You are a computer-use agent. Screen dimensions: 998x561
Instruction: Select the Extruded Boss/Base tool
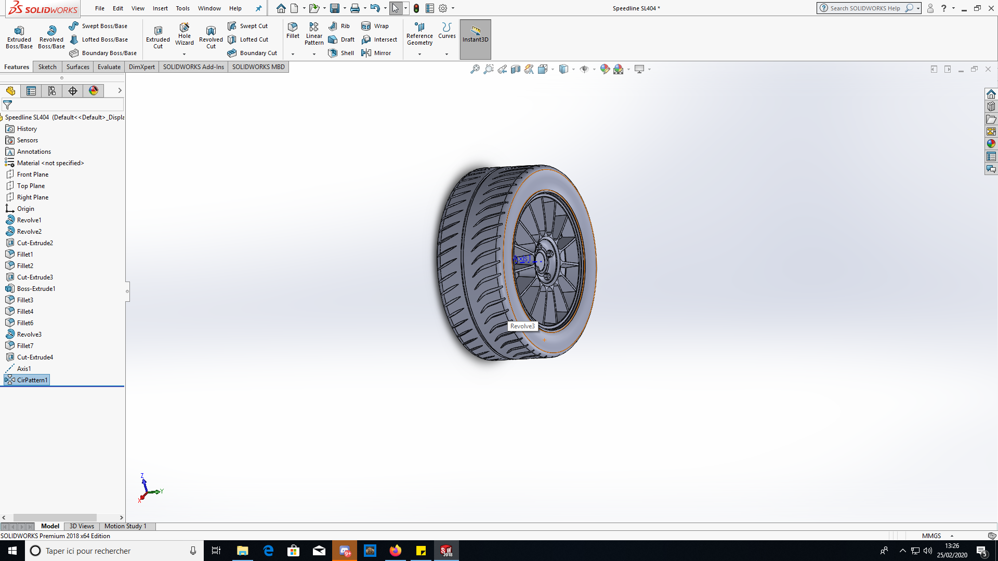(19, 37)
